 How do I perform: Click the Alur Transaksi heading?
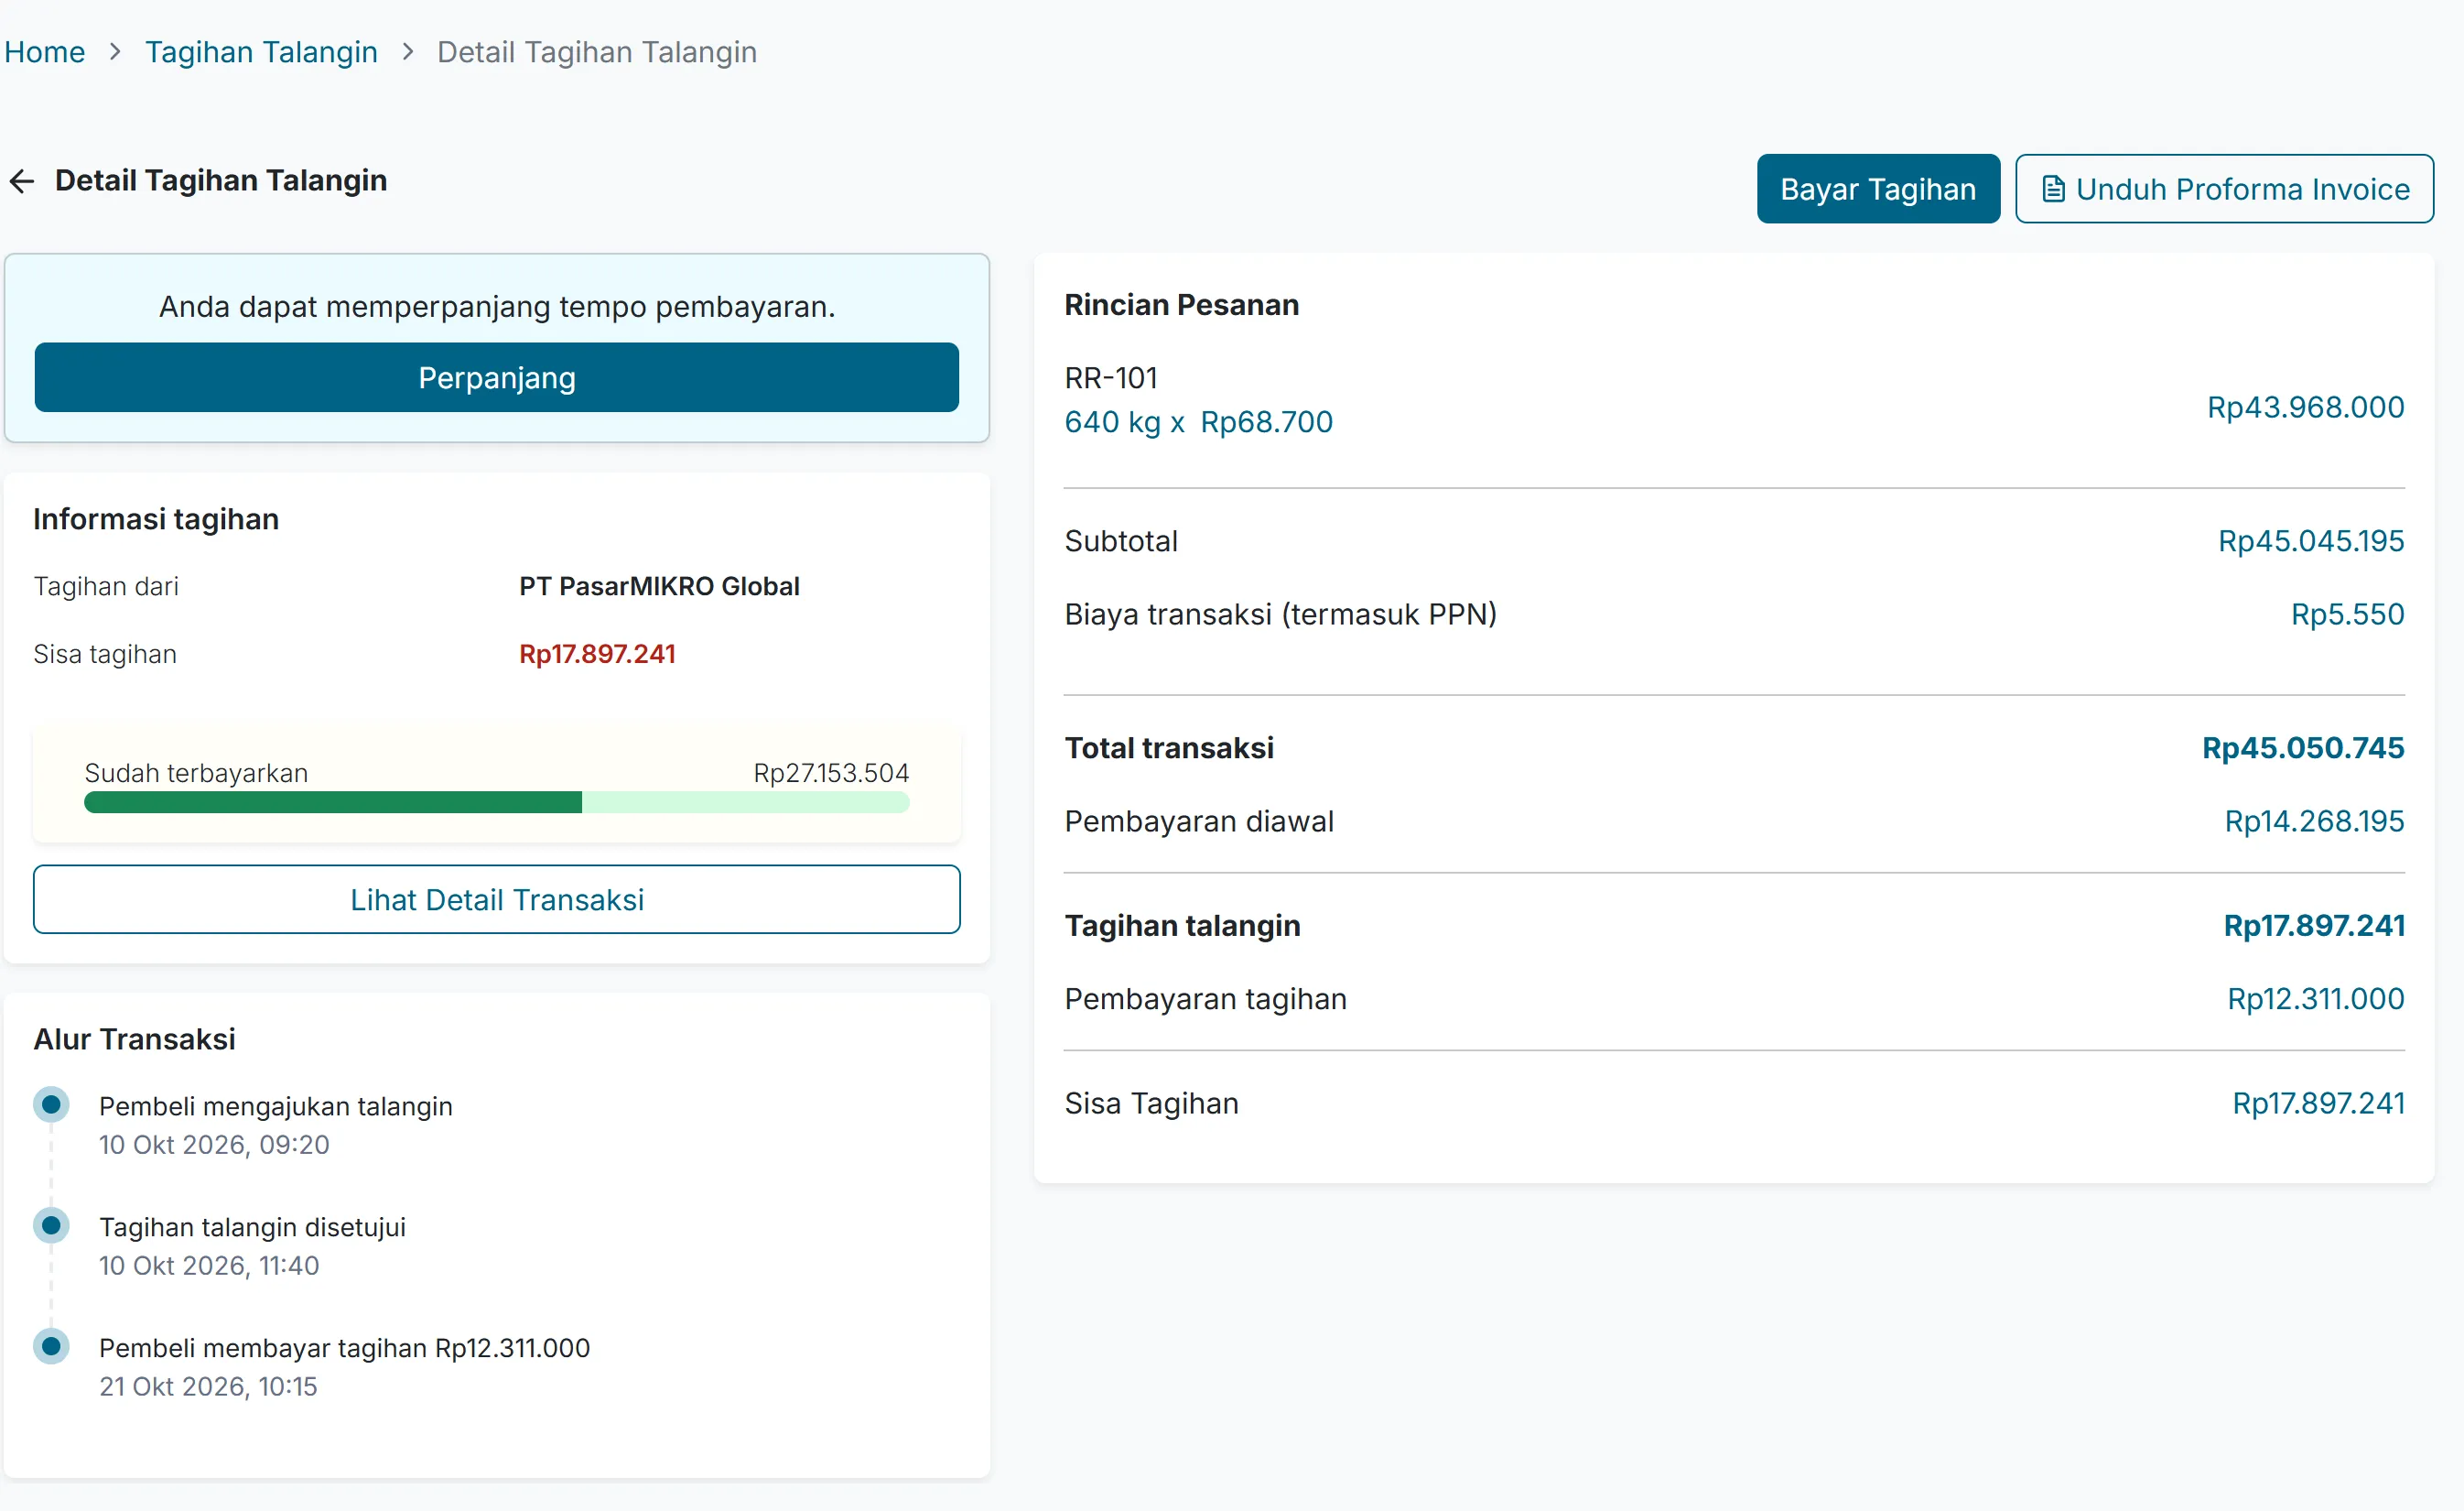[x=134, y=1039]
